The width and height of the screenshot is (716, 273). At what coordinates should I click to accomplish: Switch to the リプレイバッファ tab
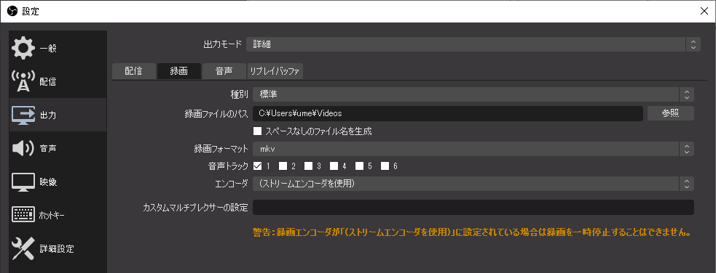pyautogui.click(x=275, y=71)
